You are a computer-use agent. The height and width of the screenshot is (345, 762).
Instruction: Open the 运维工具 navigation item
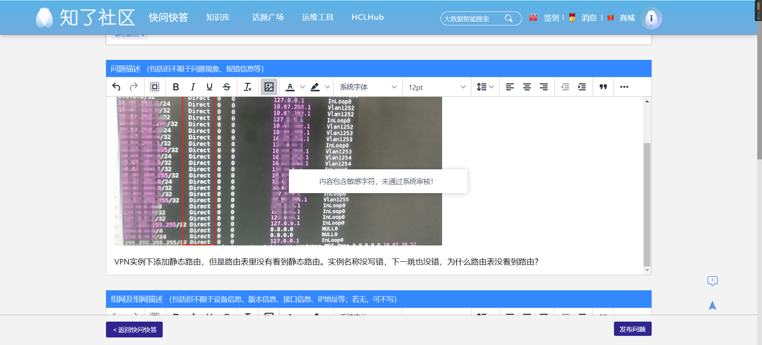pos(317,17)
